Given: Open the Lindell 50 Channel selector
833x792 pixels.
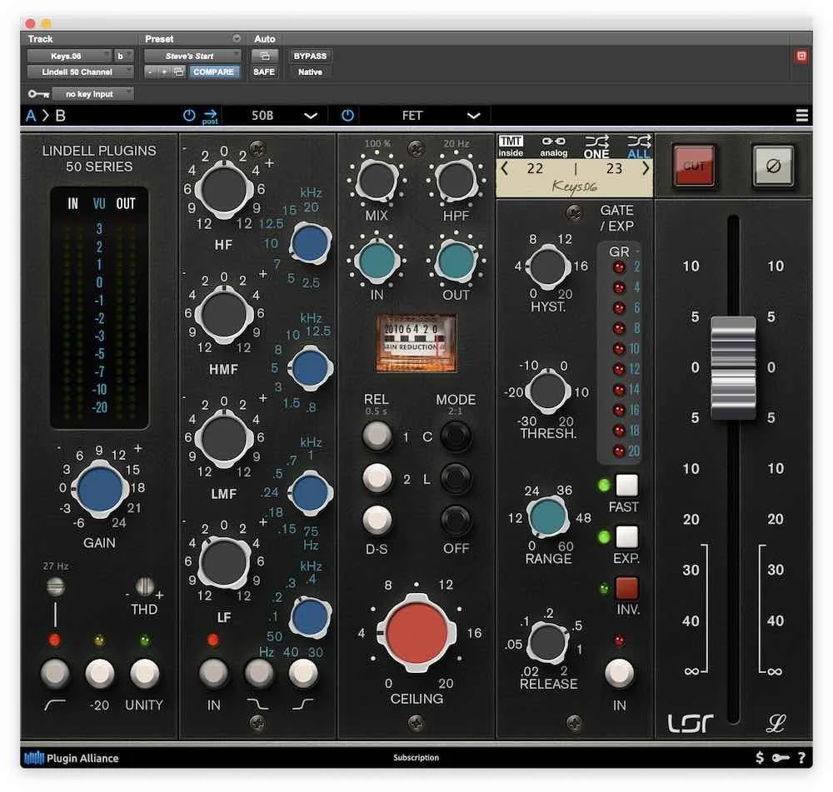Looking at the screenshot, I should [79, 72].
